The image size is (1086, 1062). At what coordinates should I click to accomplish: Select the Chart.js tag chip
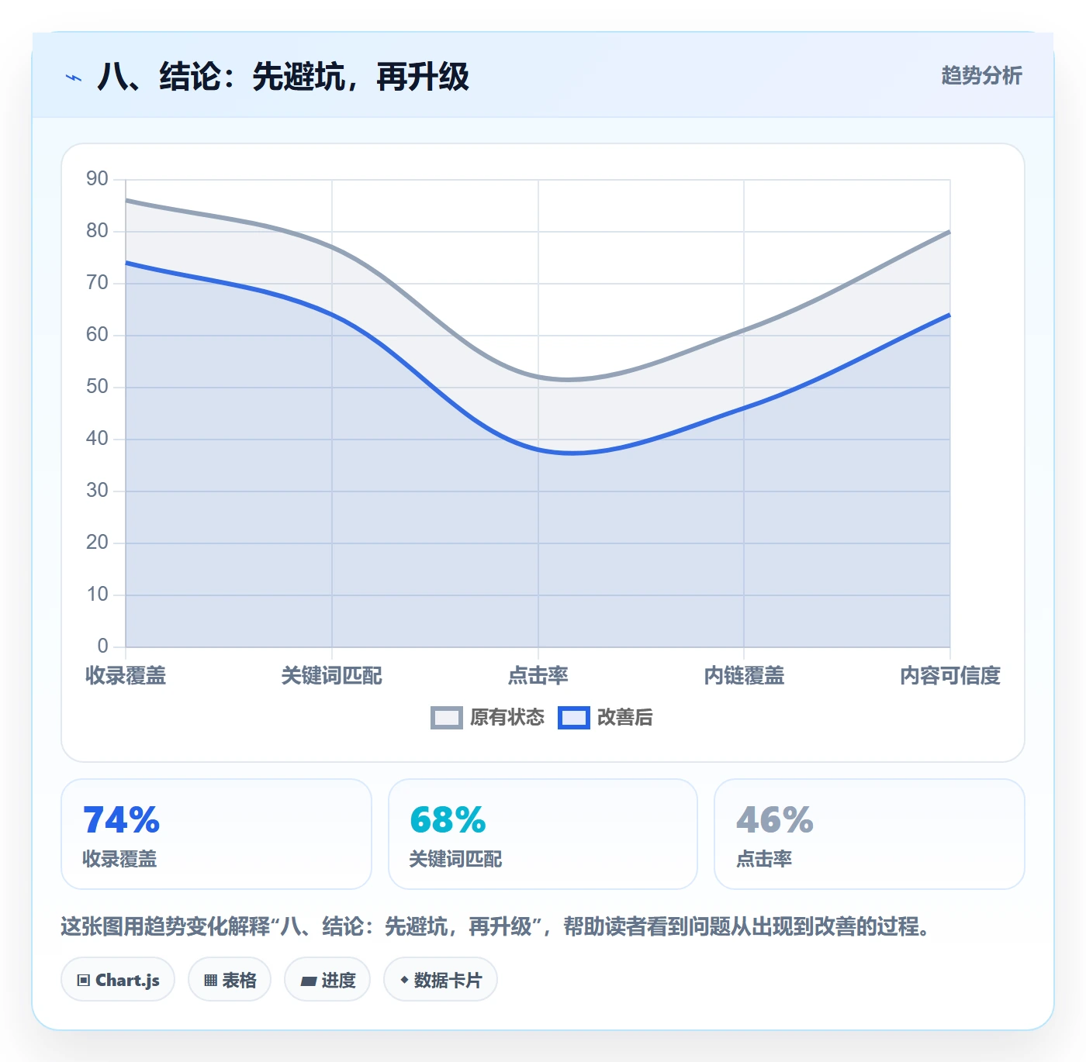point(118,980)
